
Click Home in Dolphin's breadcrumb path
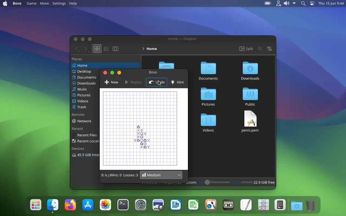point(152,49)
